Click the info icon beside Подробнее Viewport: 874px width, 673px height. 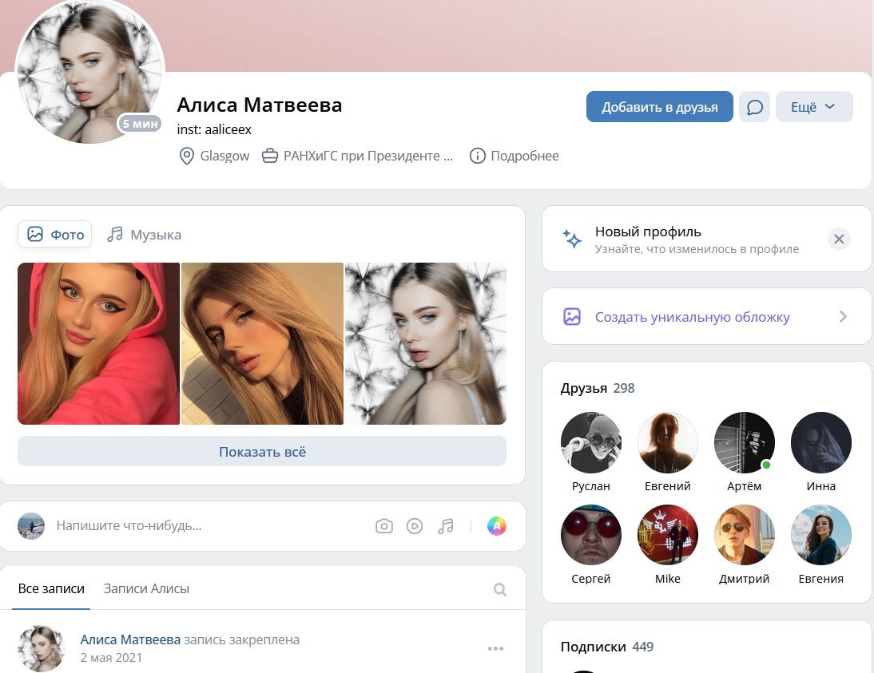[477, 156]
